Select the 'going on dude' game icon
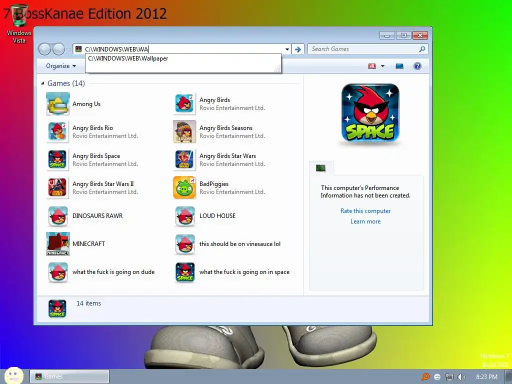This screenshot has width=512, height=384. (58, 272)
